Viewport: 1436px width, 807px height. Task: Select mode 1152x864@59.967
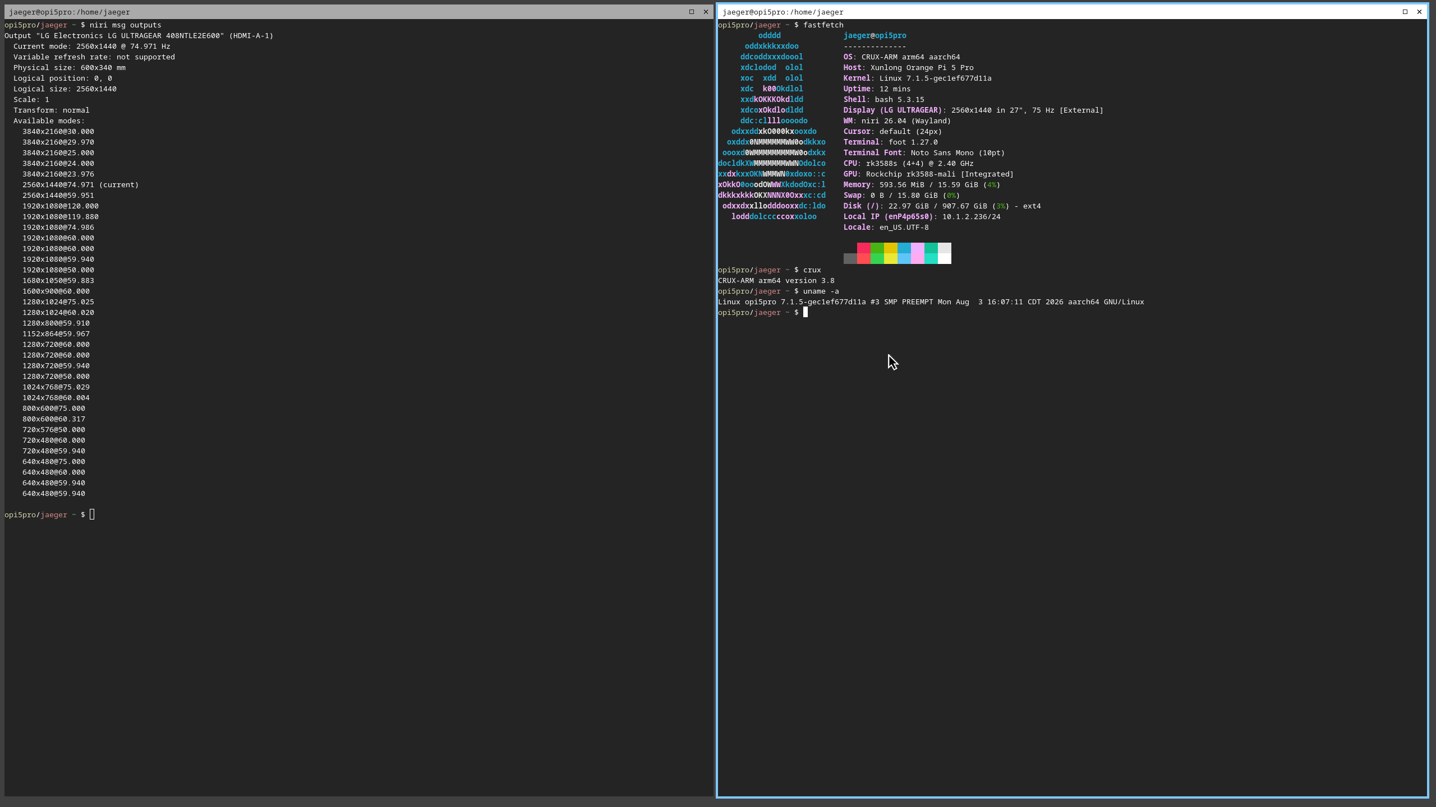tap(56, 334)
